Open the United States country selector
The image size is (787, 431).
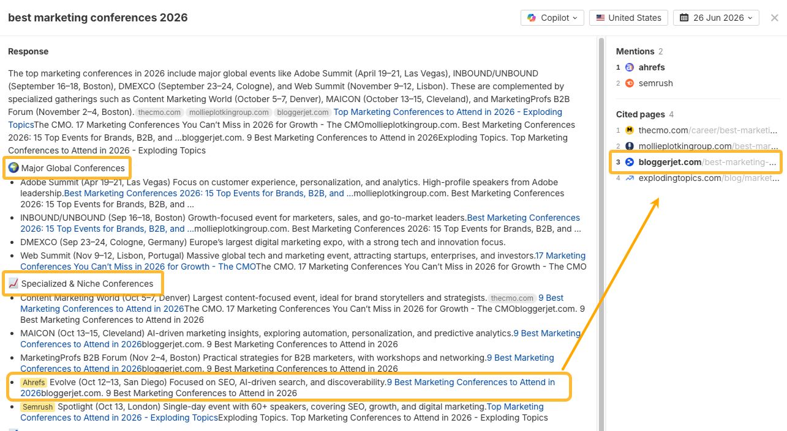[628, 18]
